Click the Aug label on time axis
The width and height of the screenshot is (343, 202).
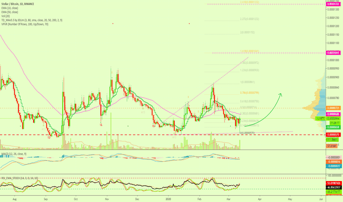(x=15, y=199)
